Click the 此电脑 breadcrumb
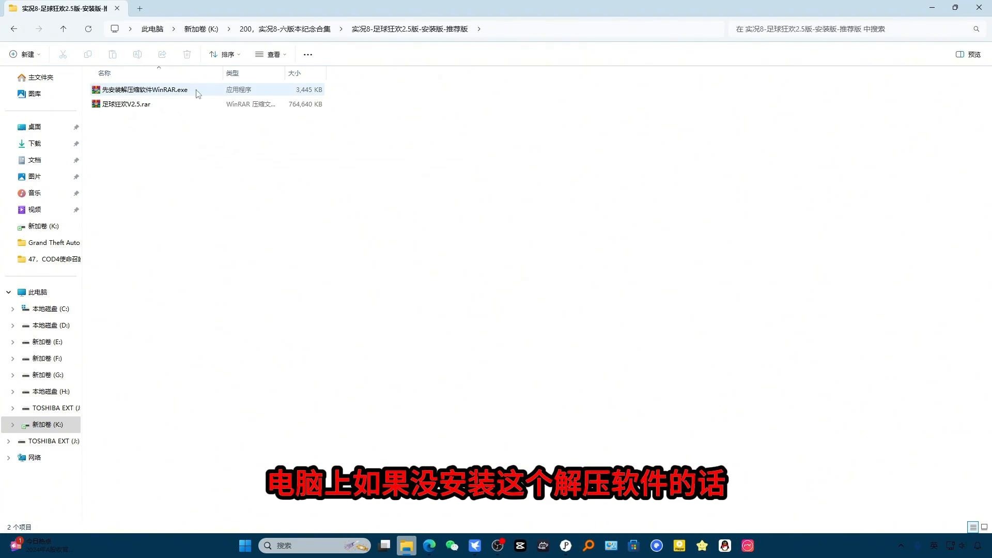This screenshot has height=558, width=992. pos(152,29)
